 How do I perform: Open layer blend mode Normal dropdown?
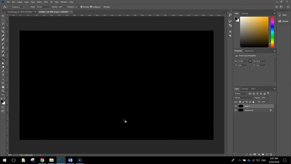(244, 97)
